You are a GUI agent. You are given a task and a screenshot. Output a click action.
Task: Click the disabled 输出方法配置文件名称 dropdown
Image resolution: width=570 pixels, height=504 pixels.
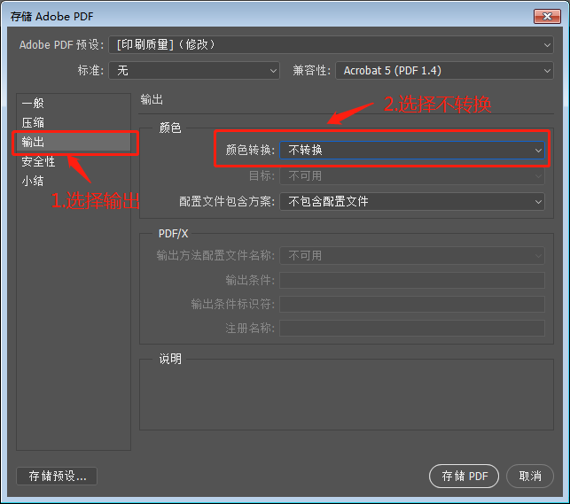[x=412, y=256]
